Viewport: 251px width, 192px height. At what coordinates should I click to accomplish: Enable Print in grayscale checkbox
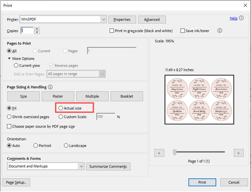tap(112, 31)
